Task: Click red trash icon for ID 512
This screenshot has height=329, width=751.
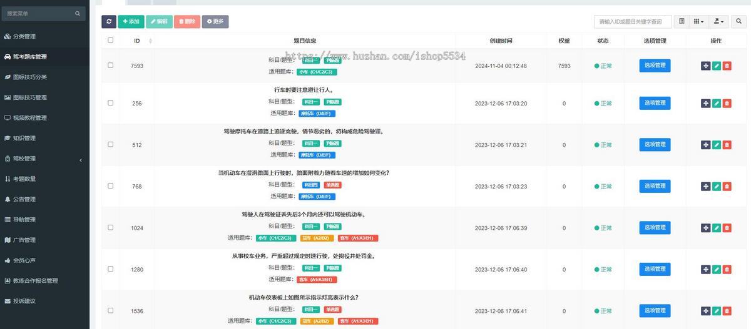Action: coord(727,145)
